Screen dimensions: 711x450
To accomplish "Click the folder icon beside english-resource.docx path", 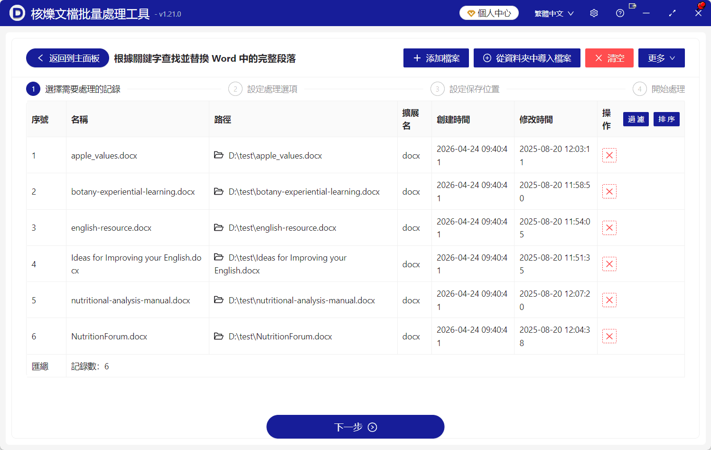I will tap(219, 227).
